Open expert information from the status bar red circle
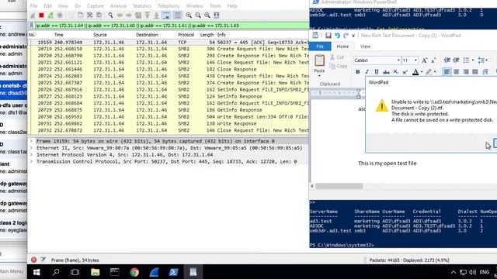The height and width of the screenshot is (279, 497). pyautogui.click(x=33, y=260)
